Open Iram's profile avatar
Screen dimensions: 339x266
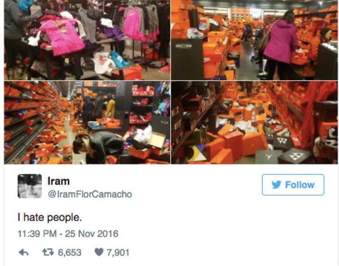click(30, 186)
